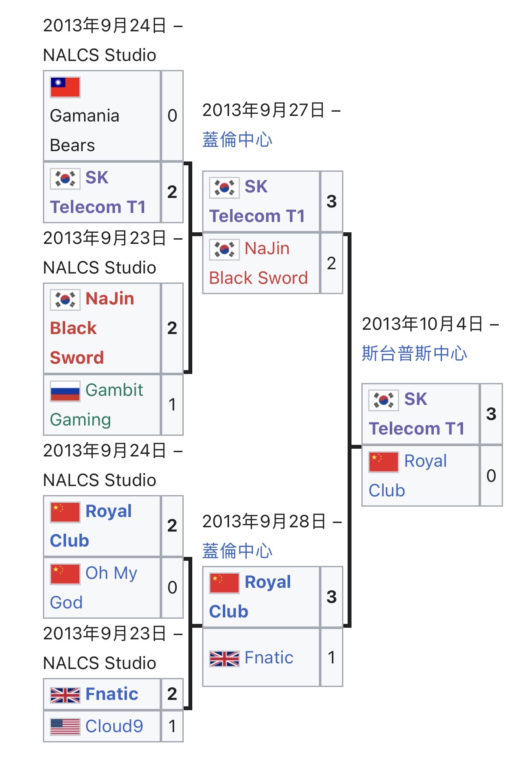Viewport: 506px width, 757px height.
Task: Open the NaJin Black Sword semifinal link
Action: (x=258, y=263)
